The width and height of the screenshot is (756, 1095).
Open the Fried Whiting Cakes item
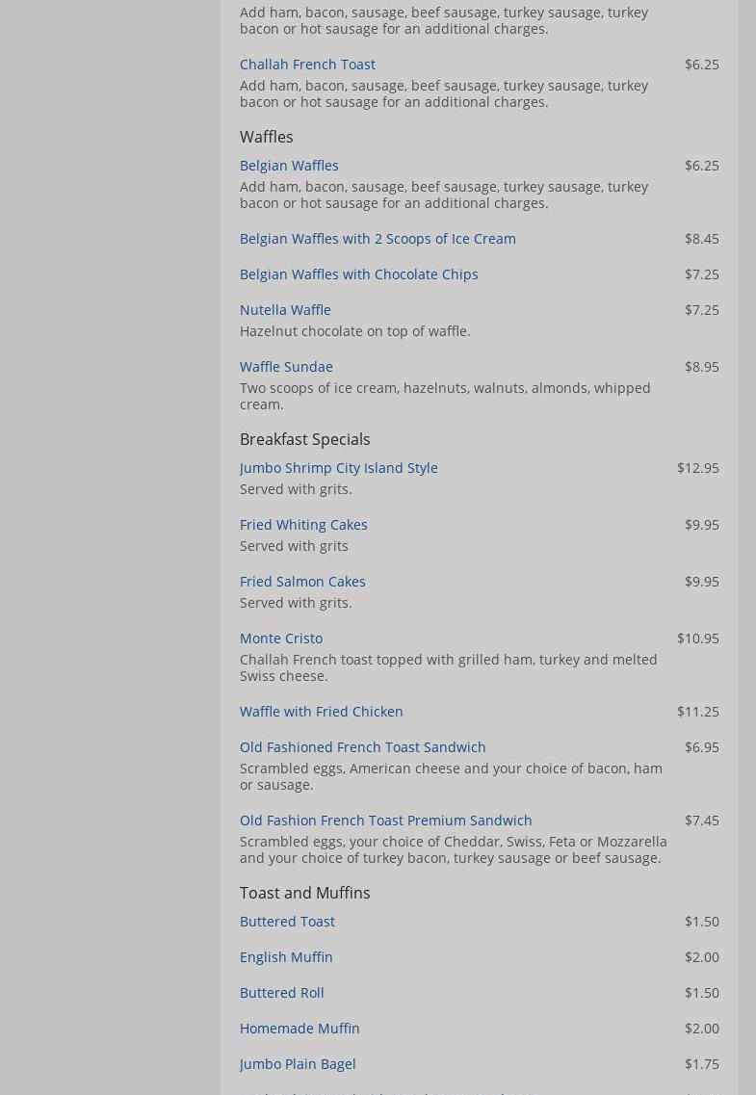303,525
